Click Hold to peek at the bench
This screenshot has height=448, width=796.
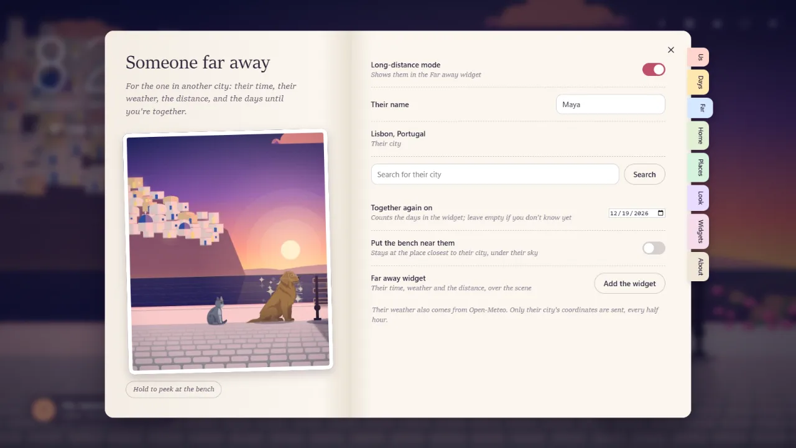174,389
